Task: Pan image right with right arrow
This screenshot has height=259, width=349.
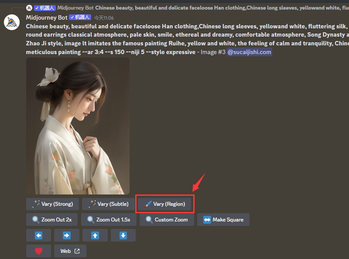Action: pyautogui.click(x=67, y=235)
